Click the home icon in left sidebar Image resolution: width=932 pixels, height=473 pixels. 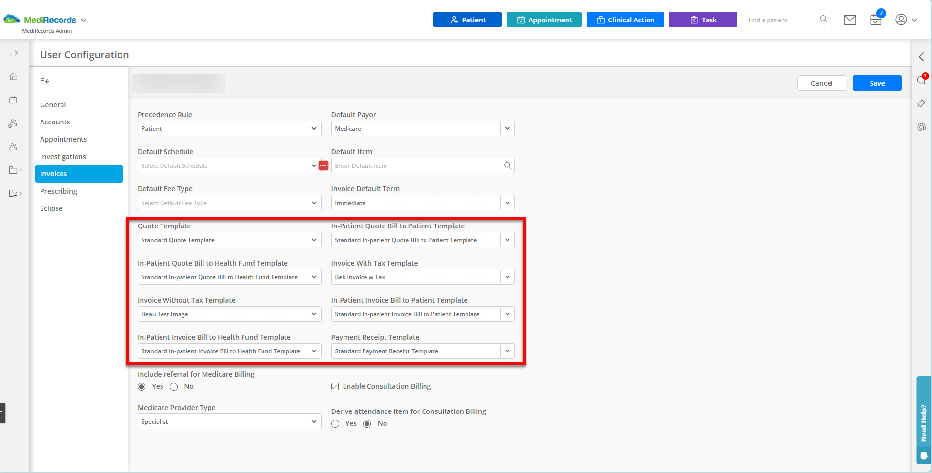coord(13,76)
